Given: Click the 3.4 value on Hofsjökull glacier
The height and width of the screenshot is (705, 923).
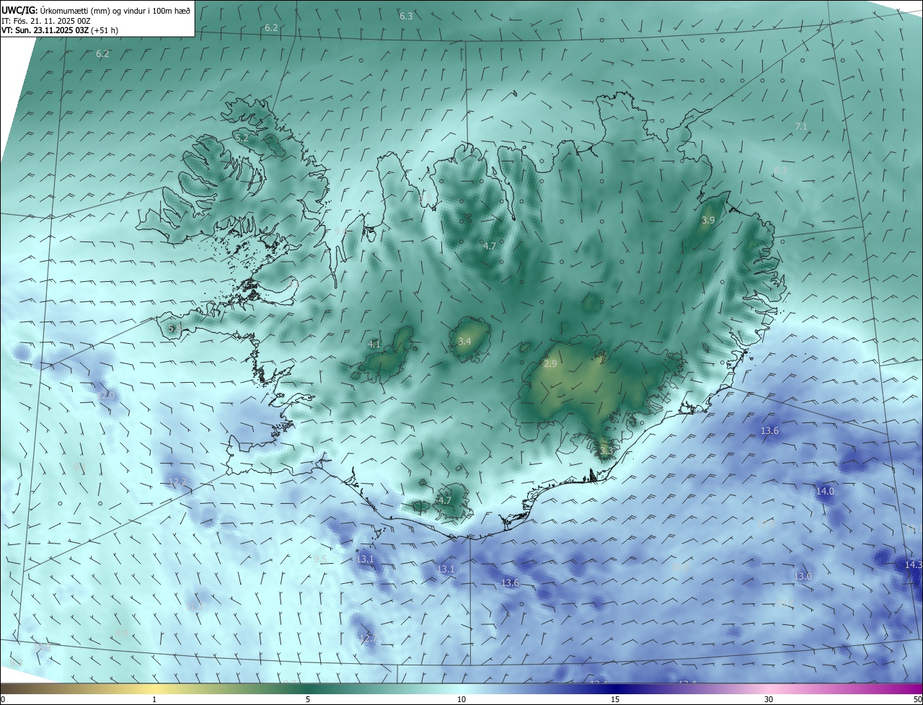Looking at the screenshot, I should click(464, 341).
